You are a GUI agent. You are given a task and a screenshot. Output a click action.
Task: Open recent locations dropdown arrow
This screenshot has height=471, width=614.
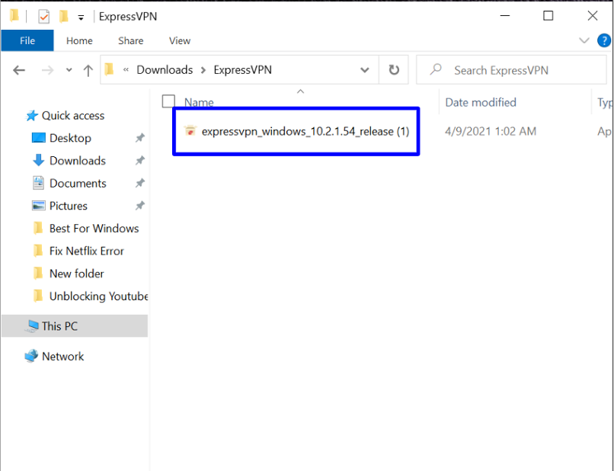click(x=69, y=70)
